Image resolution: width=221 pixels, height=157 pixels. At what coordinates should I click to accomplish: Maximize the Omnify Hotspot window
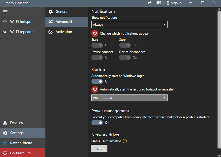coord(203,3)
